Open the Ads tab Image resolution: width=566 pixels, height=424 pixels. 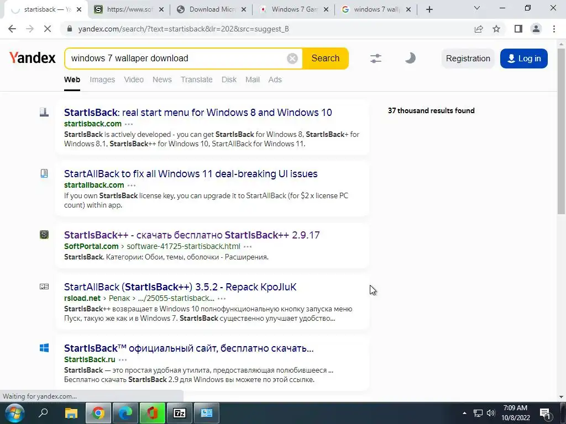pos(275,79)
